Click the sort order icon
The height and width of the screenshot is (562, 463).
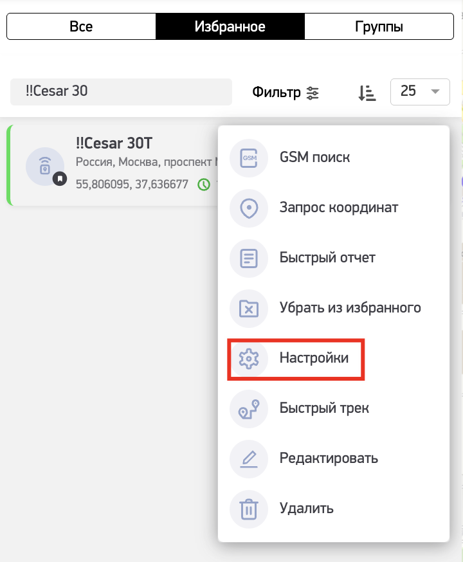(367, 93)
